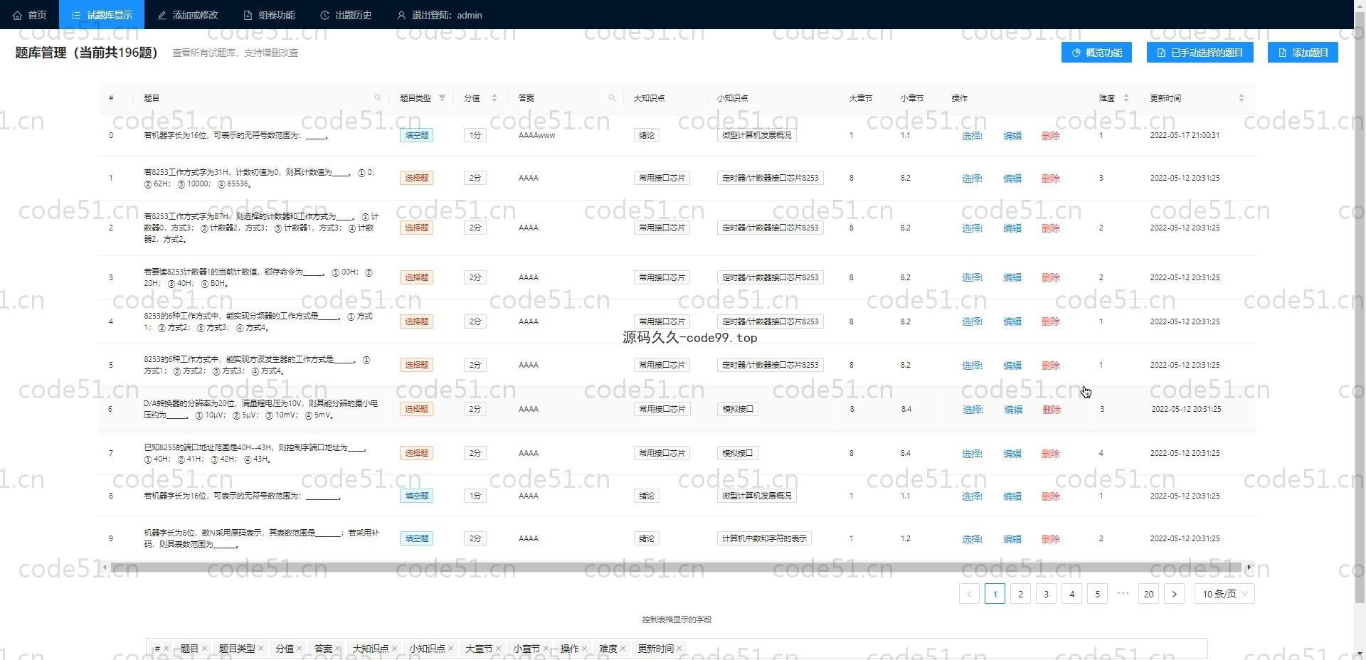This screenshot has width=1366, height=660.
Task: Remove the 大知识点 field tag
Action: coord(394,649)
